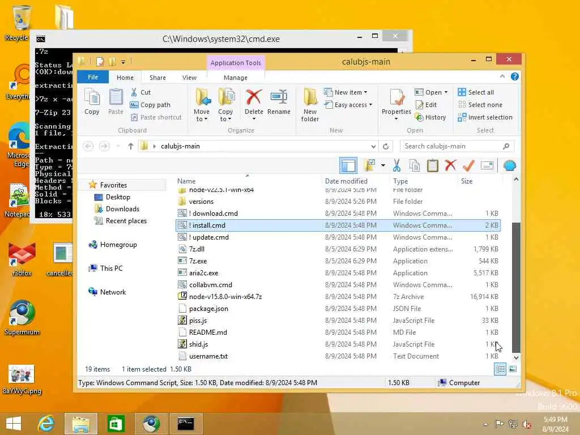Open the New item dropdown

(346, 92)
